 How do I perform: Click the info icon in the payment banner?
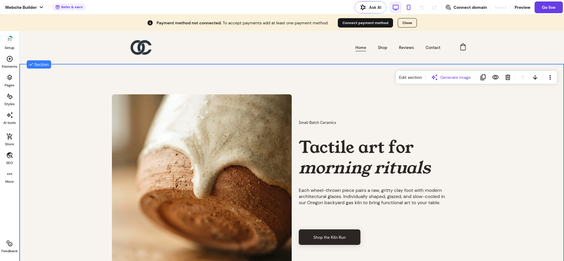click(x=150, y=23)
